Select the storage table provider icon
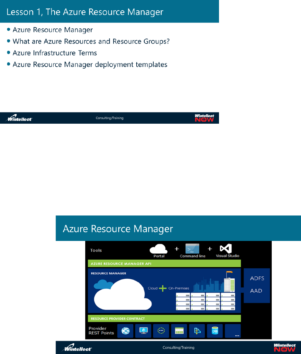Viewport: 301px width, 354px height. (x=179, y=331)
